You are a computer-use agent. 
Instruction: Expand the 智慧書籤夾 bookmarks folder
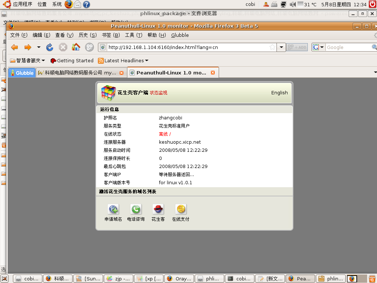click(27, 61)
